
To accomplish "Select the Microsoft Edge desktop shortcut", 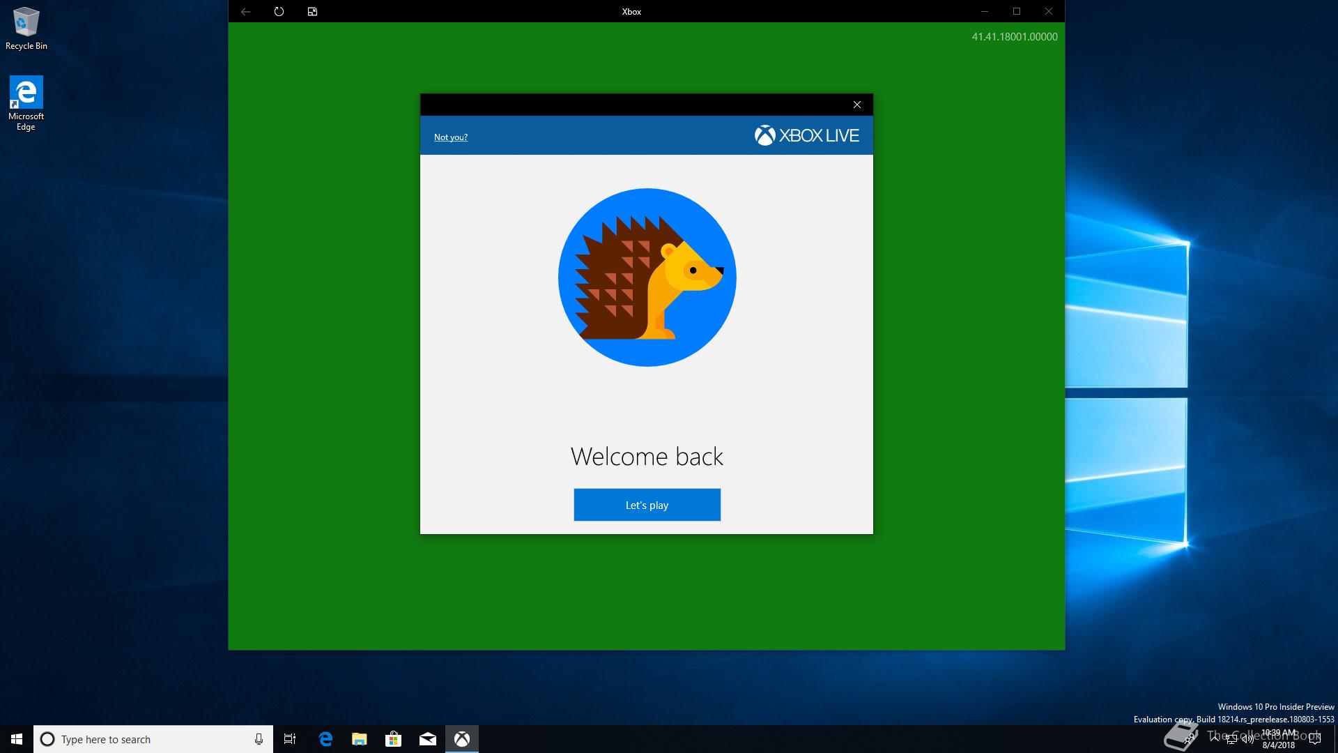I will [26, 103].
